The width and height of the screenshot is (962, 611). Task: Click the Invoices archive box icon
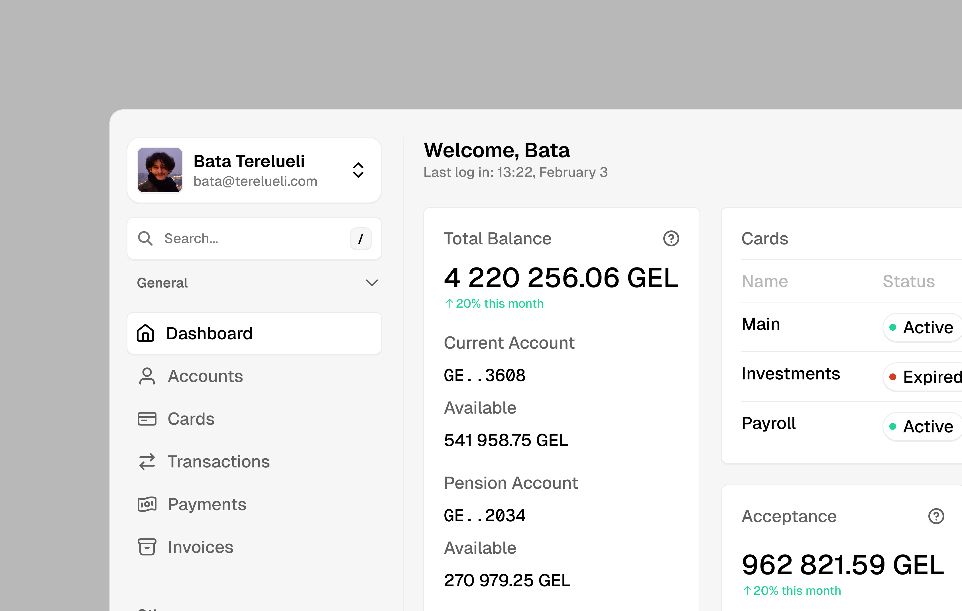coord(147,547)
